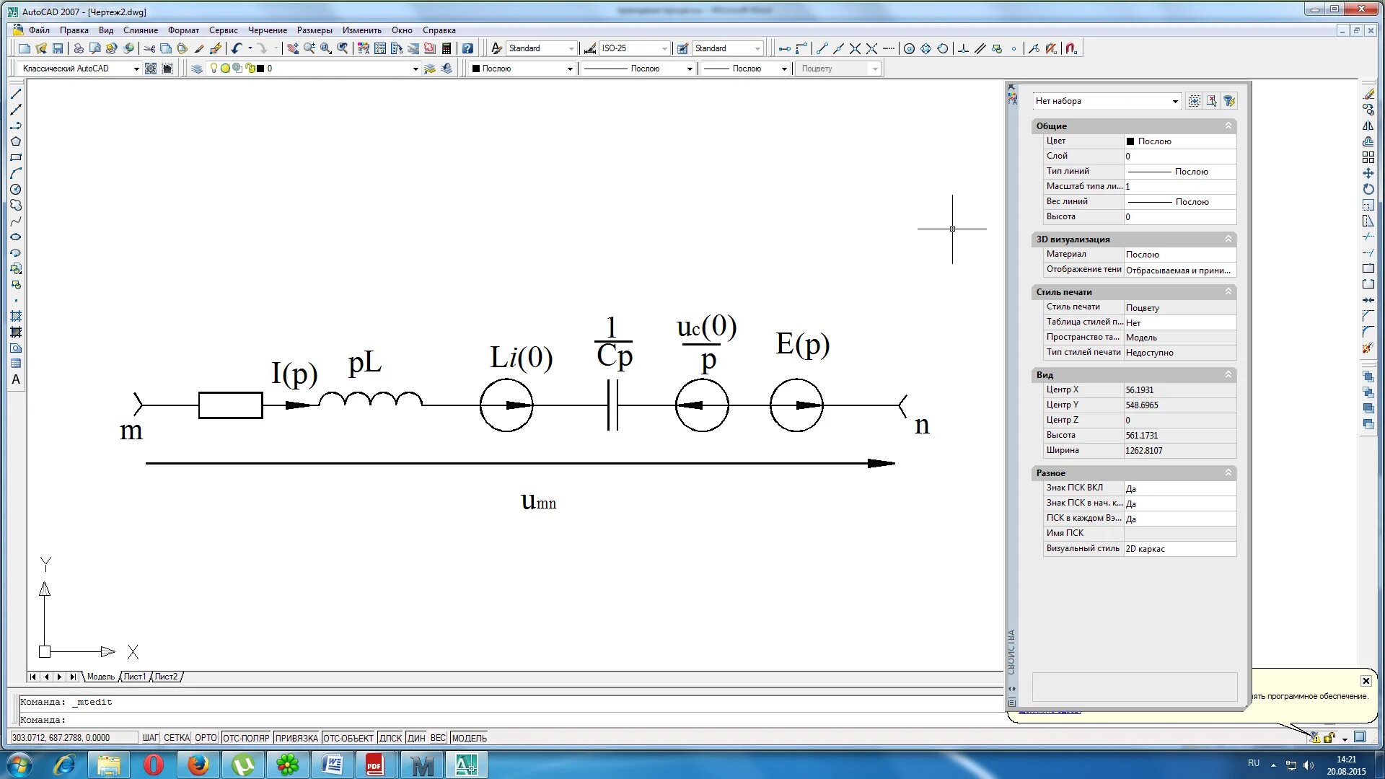The width and height of the screenshot is (1385, 779).
Task: Switch to the Лист1 layout tab
Action: click(135, 677)
